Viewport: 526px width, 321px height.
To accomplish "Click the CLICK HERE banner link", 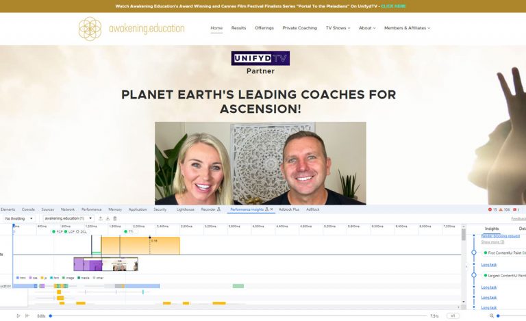I will (x=393, y=6).
